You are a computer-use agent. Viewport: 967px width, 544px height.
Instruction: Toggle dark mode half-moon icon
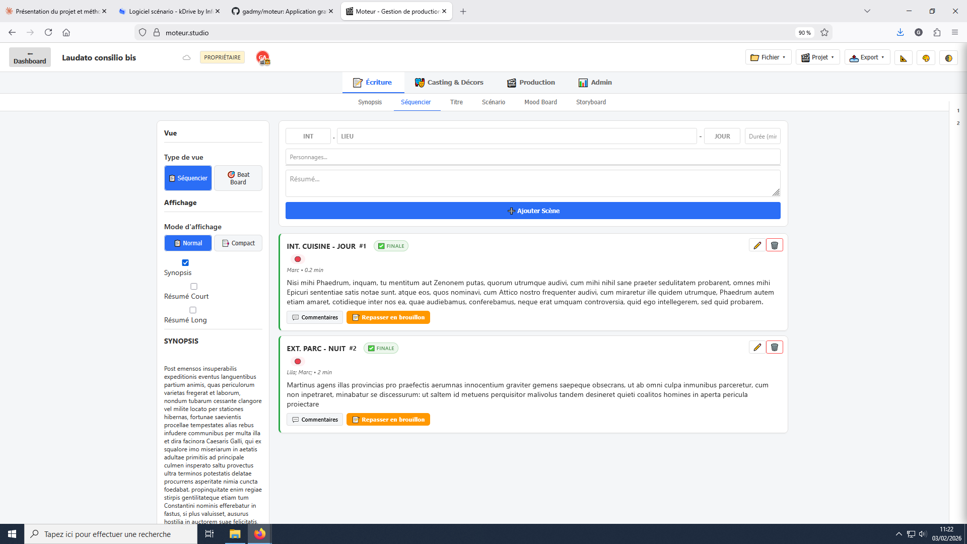point(948,58)
